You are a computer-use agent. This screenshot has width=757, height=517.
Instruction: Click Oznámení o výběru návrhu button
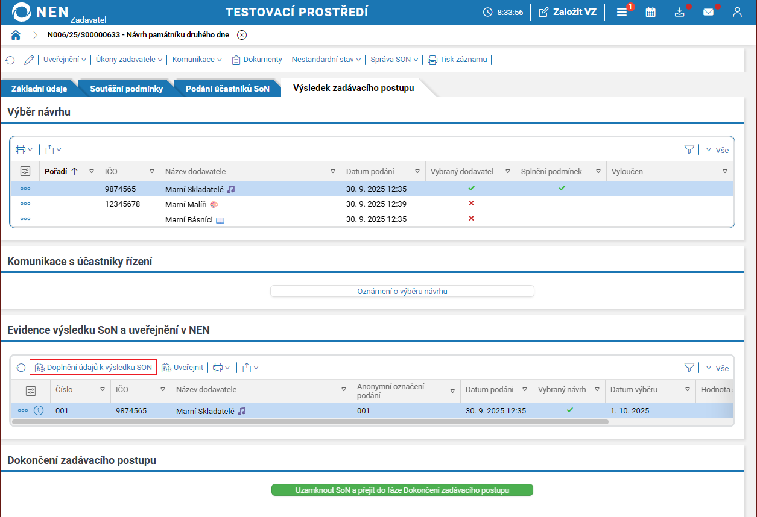[402, 292]
